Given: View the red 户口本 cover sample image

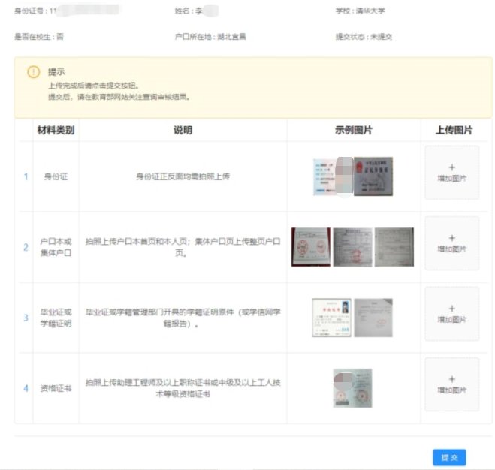Looking at the screenshot, I should (310, 247).
